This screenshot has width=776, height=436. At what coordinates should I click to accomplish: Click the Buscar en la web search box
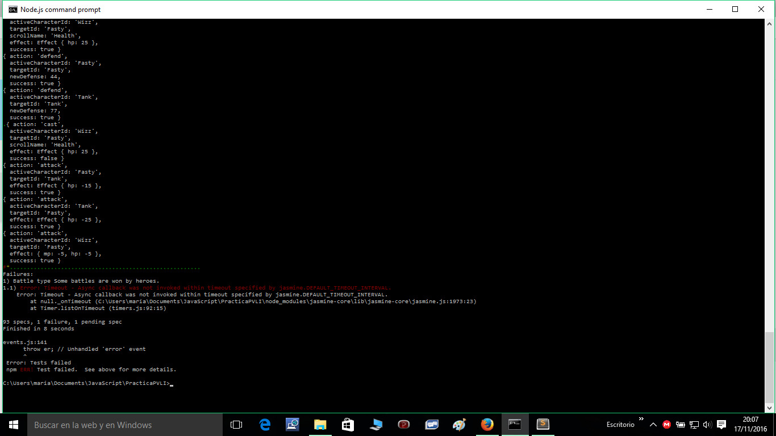point(125,425)
